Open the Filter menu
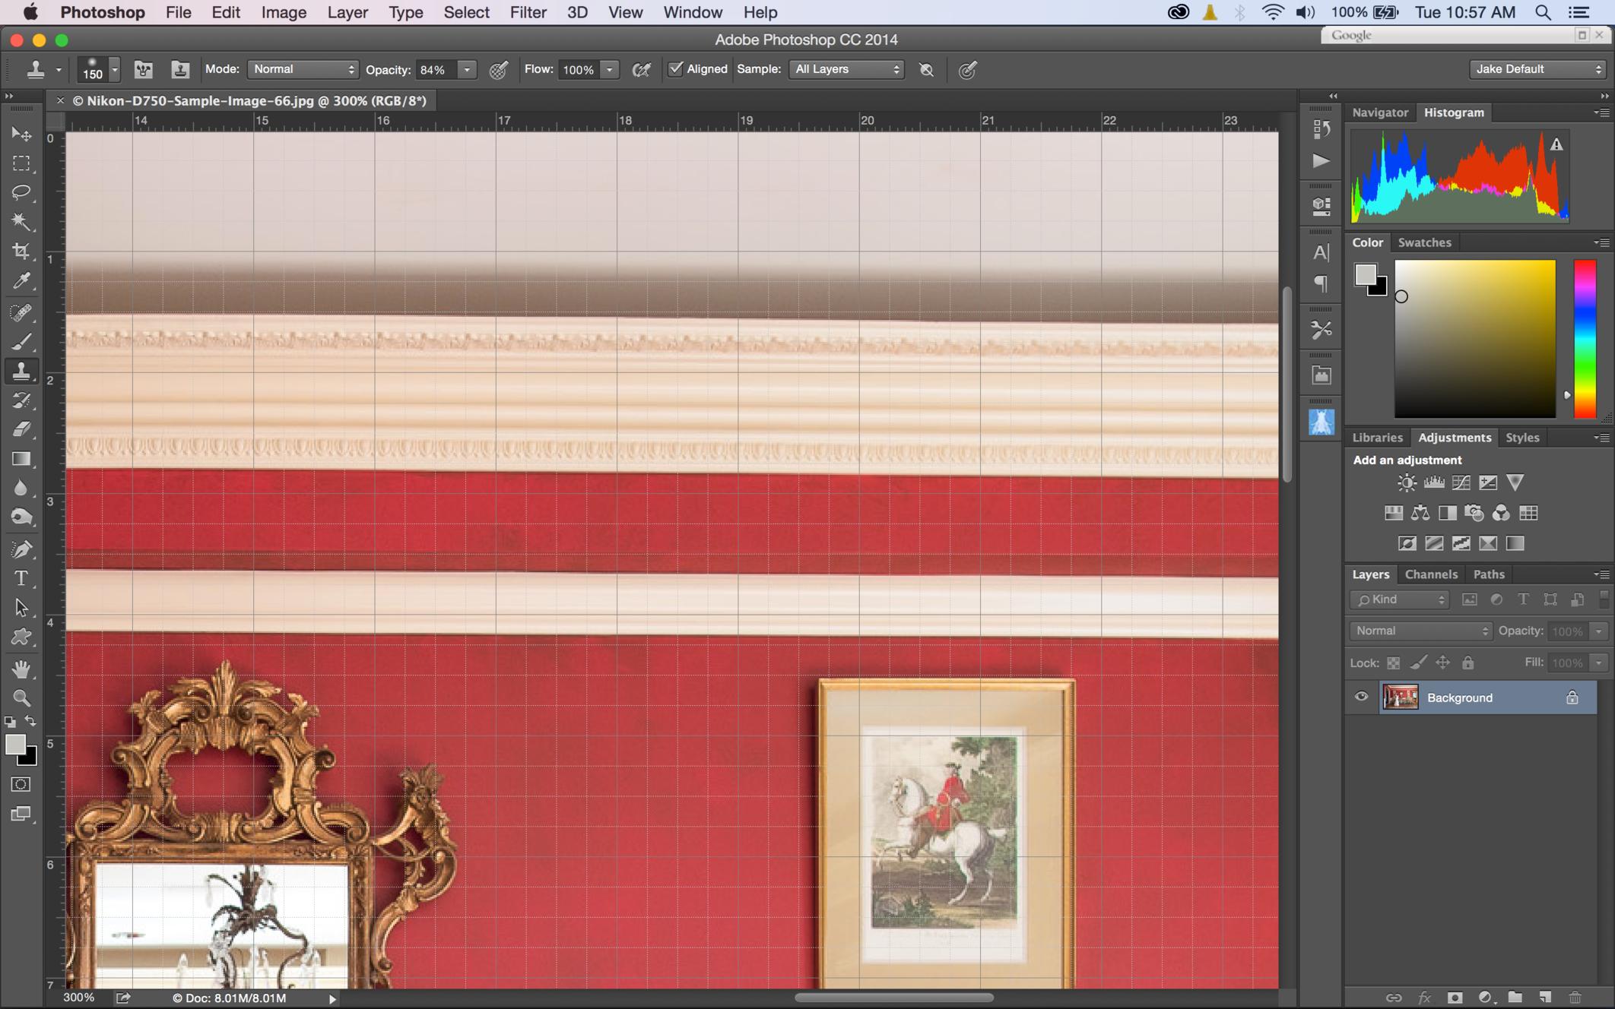This screenshot has height=1009, width=1615. pyautogui.click(x=528, y=12)
